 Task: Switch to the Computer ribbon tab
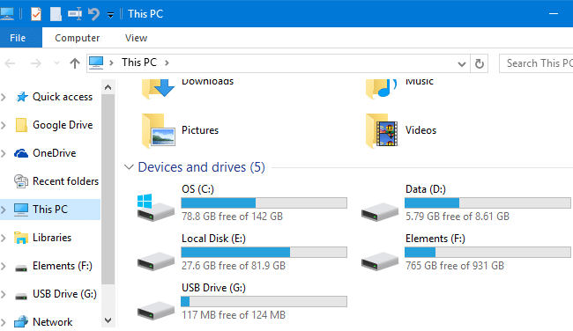[77, 38]
